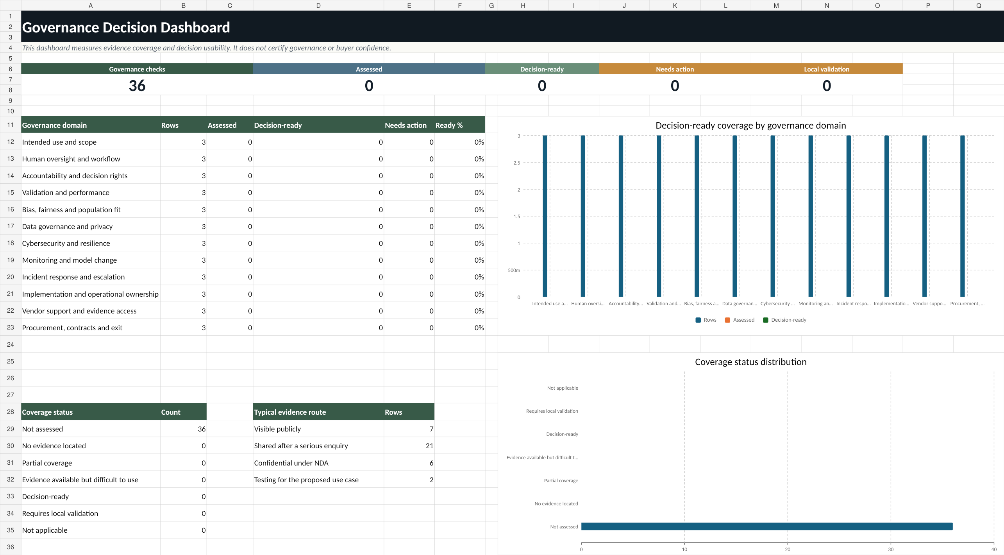Select Procurement, contracts and exit cell

[x=91, y=328]
